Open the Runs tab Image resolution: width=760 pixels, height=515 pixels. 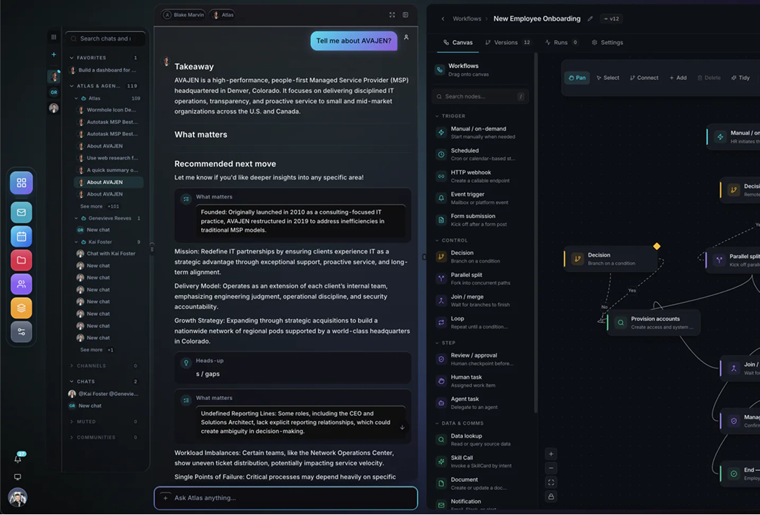pyautogui.click(x=561, y=43)
